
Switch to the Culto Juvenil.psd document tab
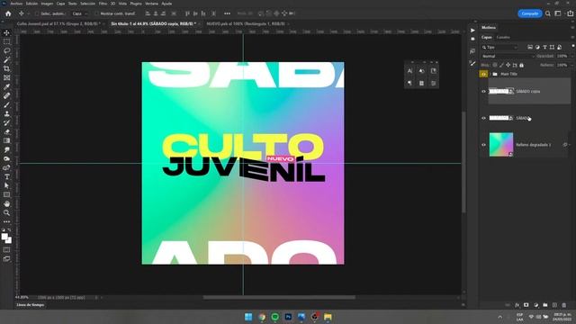click(x=58, y=23)
